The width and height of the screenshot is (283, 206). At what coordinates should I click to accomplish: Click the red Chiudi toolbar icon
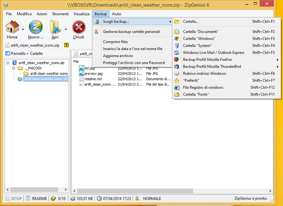(79, 27)
